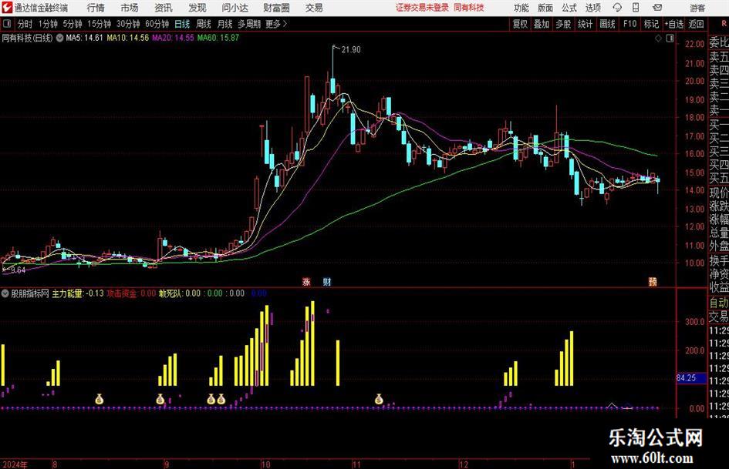Open the 公式 menu
The height and width of the screenshot is (469, 729).
569,8
